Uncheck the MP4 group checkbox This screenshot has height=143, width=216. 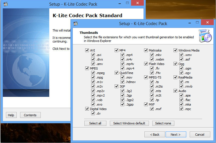(x=116, y=50)
